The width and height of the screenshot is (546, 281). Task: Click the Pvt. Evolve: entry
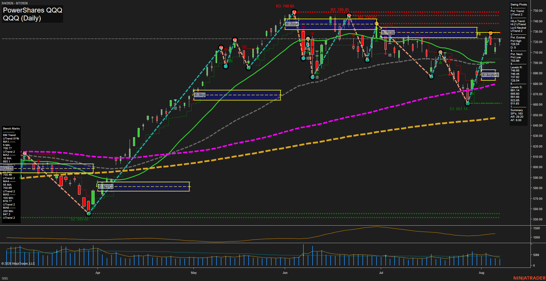pos(518,38)
